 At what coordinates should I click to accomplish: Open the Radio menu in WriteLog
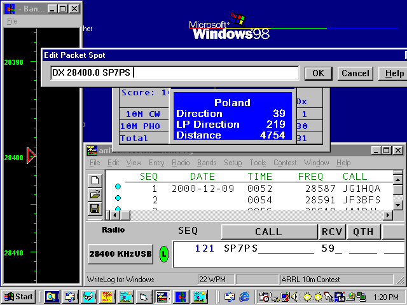point(181,163)
